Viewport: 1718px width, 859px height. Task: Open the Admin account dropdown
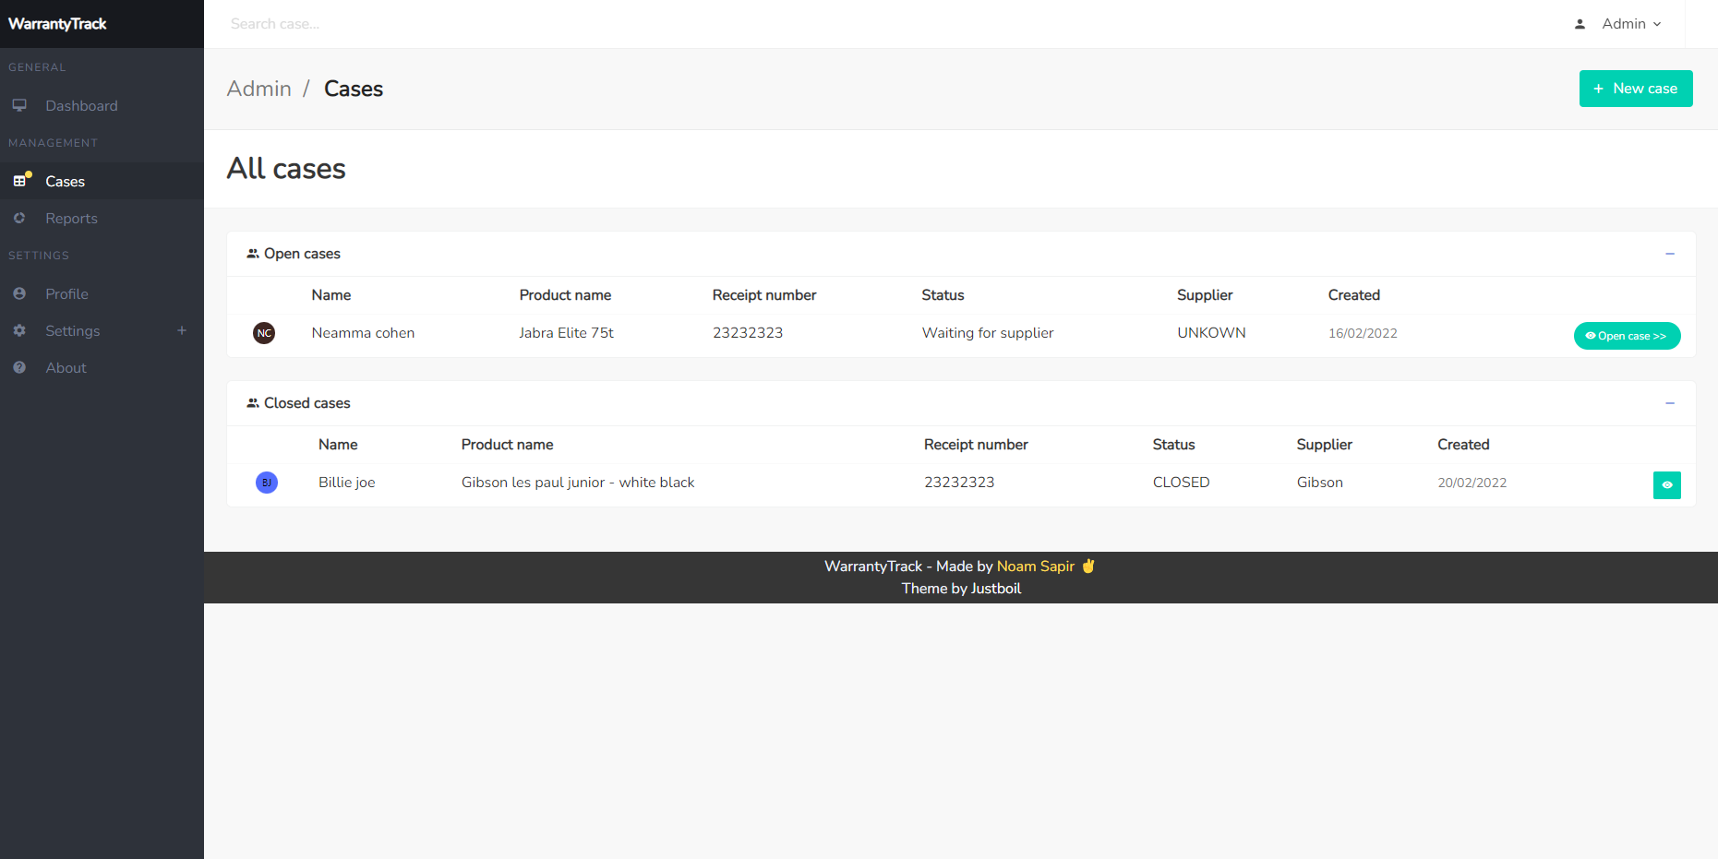click(x=1631, y=23)
